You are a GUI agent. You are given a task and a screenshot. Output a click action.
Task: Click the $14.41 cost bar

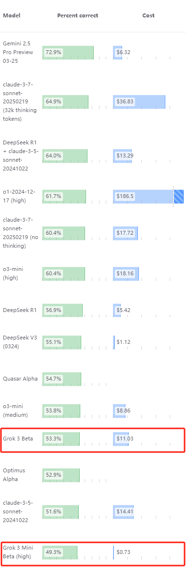123,511
